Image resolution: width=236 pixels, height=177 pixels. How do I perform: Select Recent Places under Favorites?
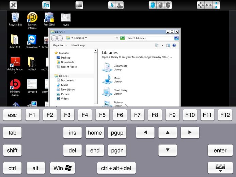66,67
